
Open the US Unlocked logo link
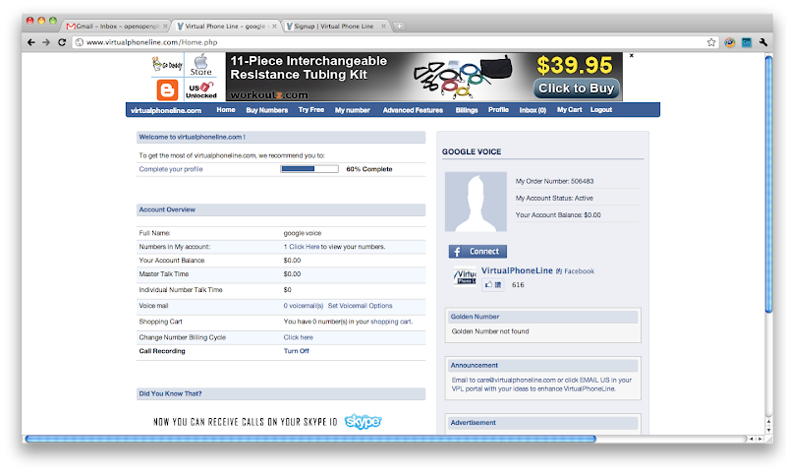click(x=201, y=90)
